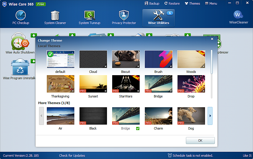
Task: Launch the Wise Auto Shutdown utility
Action: [x=20, y=43]
